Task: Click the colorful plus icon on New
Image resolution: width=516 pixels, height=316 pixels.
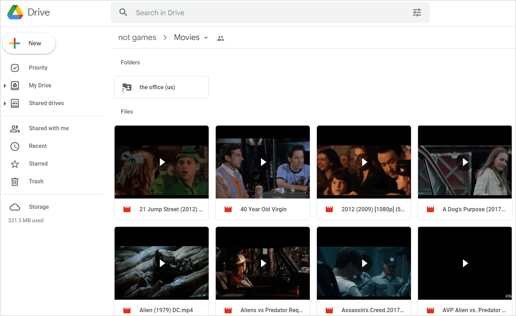Action: (x=15, y=43)
